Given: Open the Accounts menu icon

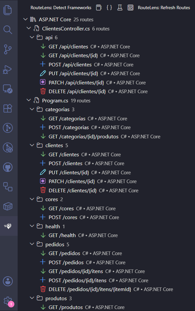Looking at the screenshot, I should (x=8, y=281).
